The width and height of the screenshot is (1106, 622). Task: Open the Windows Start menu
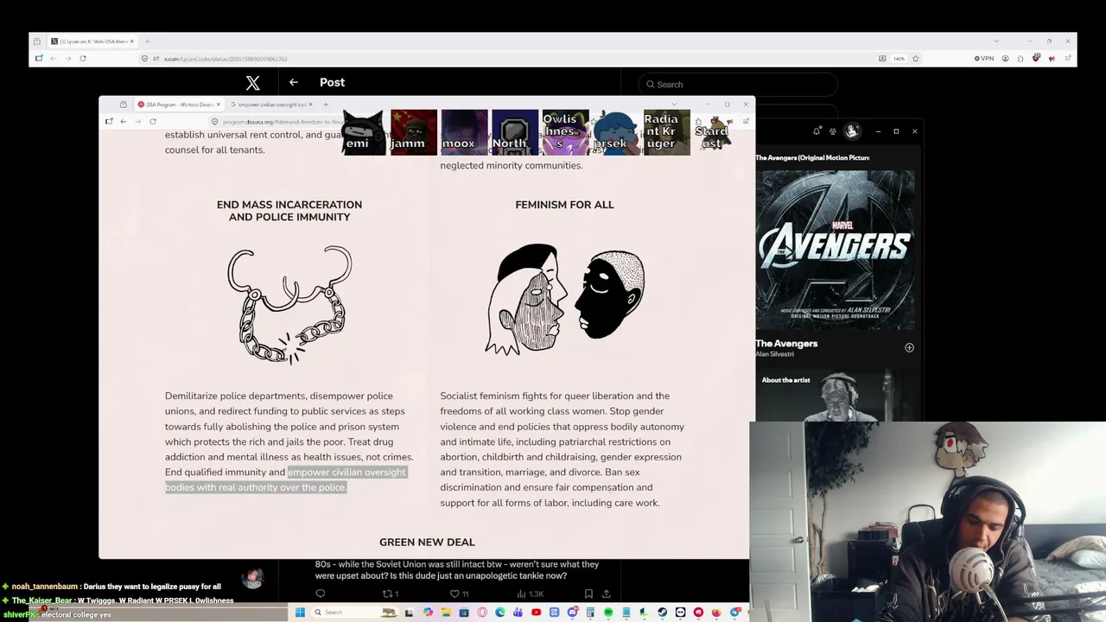[300, 612]
